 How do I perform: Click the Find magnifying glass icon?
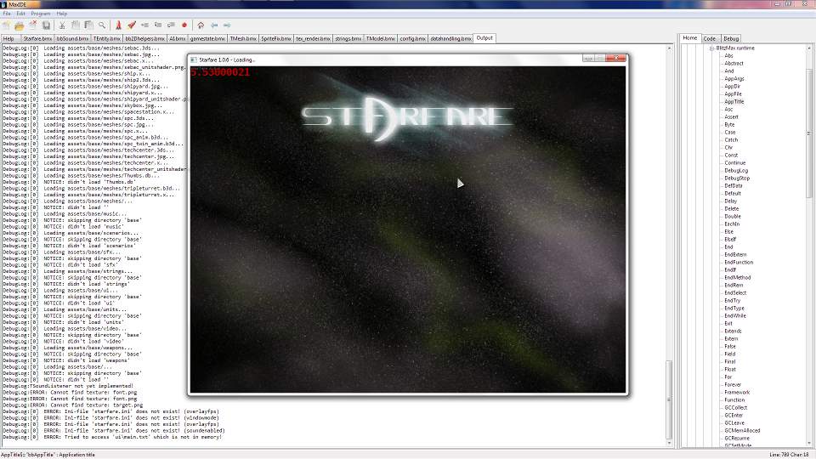102,25
